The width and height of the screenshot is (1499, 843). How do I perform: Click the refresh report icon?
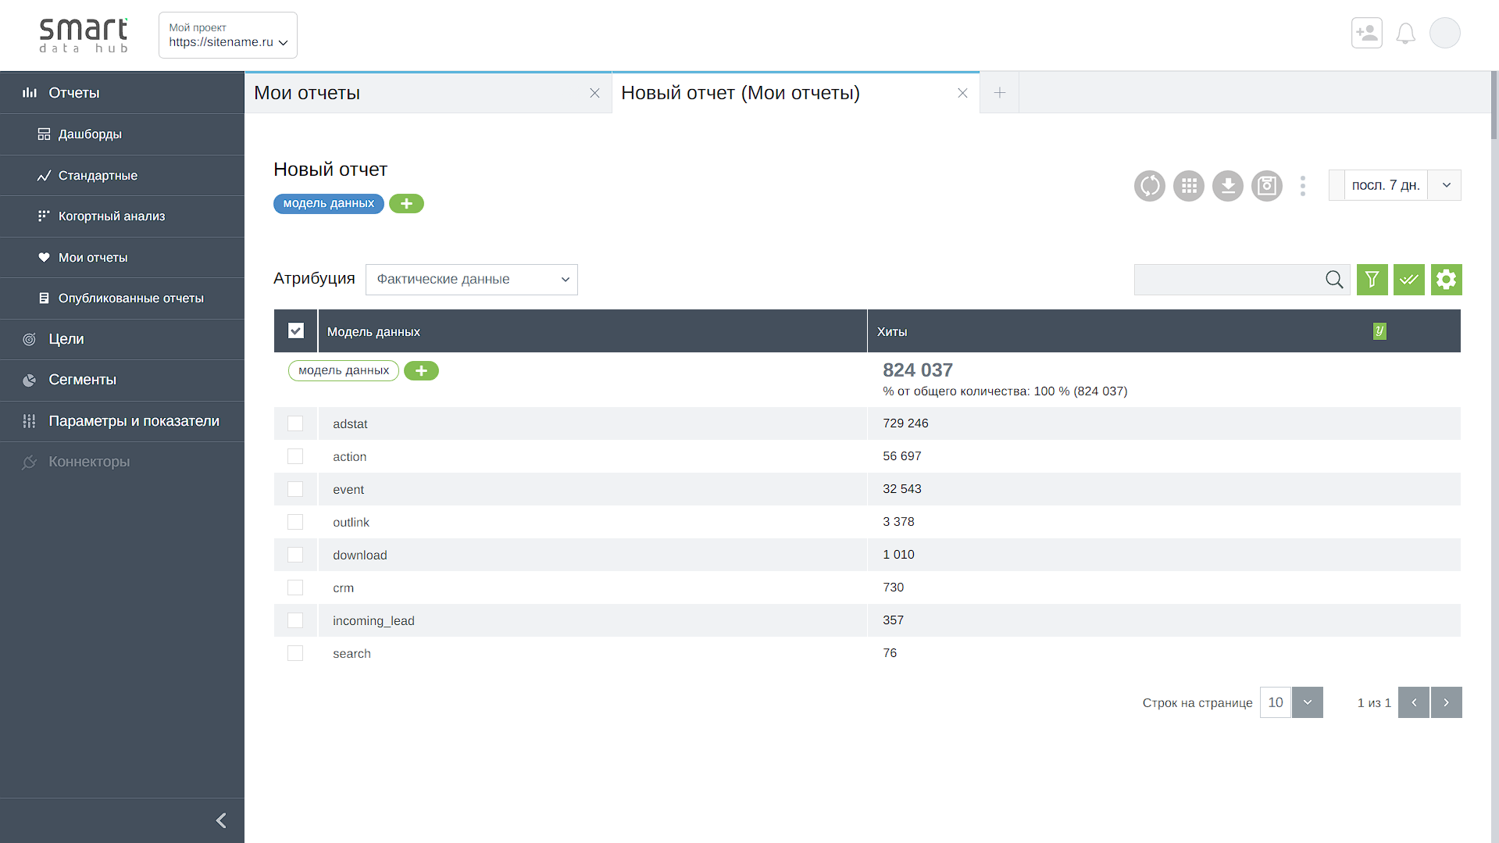pos(1149,186)
